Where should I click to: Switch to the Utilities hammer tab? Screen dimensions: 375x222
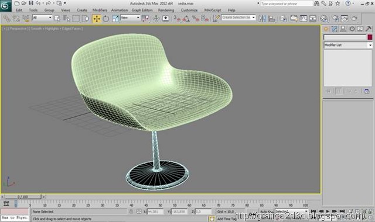tap(369, 29)
